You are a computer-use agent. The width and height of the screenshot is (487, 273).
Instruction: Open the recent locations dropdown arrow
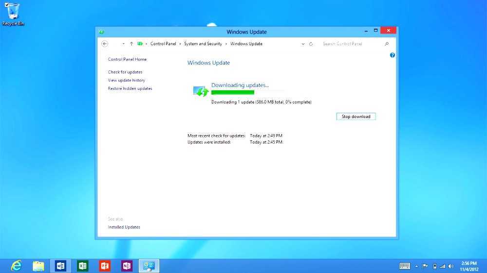[123, 44]
